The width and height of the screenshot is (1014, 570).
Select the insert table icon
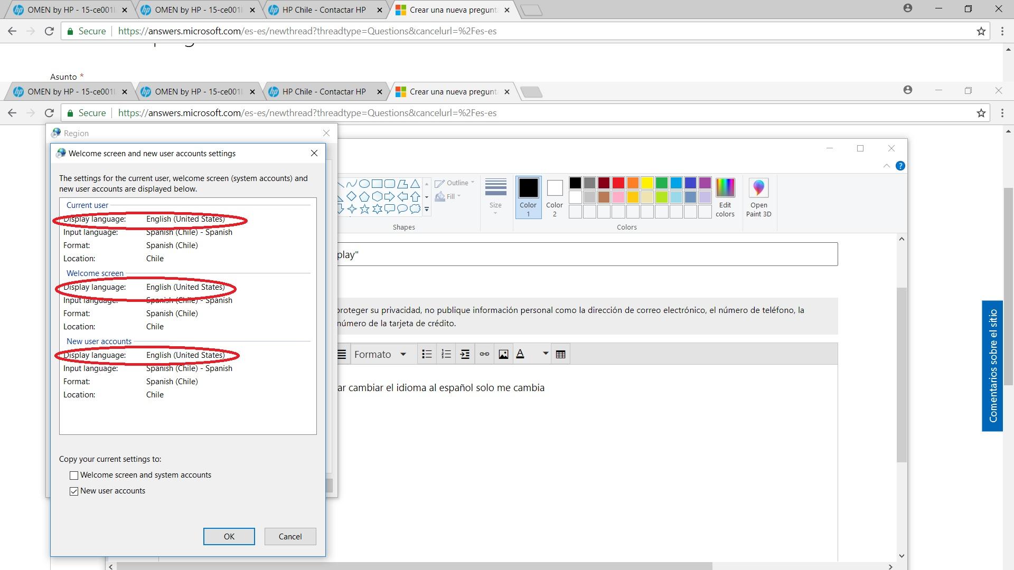tap(560, 354)
